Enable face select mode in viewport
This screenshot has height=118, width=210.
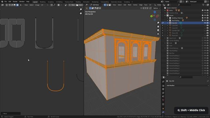pos(110,5)
